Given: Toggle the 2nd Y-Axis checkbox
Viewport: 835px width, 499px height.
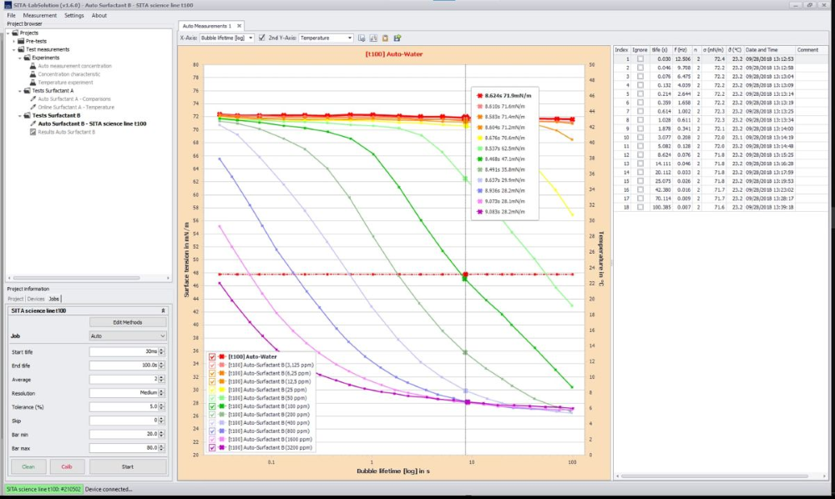Looking at the screenshot, I should 262,38.
